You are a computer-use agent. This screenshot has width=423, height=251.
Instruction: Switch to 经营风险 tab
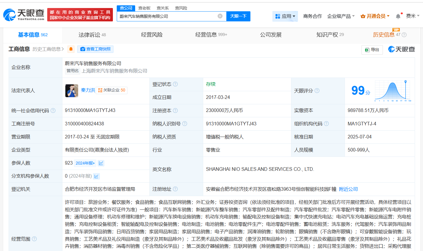click(152, 35)
